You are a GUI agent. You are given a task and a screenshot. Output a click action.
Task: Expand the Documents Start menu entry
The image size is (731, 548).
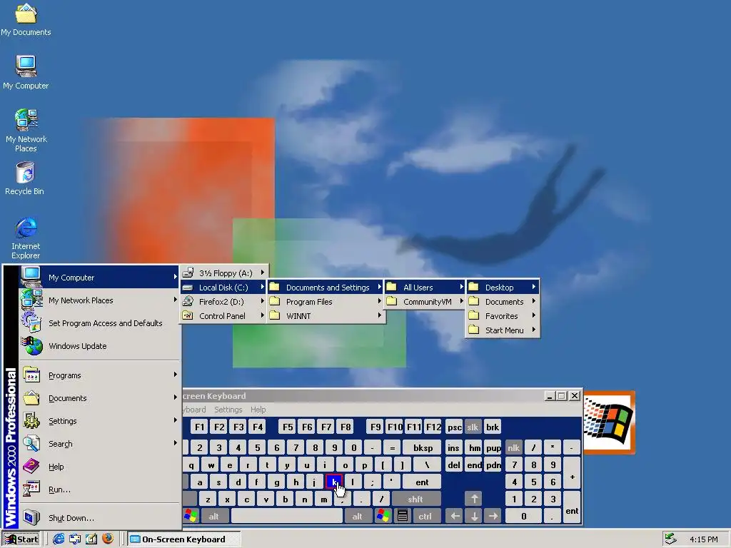pyautogui.click(x=99, y=398)
